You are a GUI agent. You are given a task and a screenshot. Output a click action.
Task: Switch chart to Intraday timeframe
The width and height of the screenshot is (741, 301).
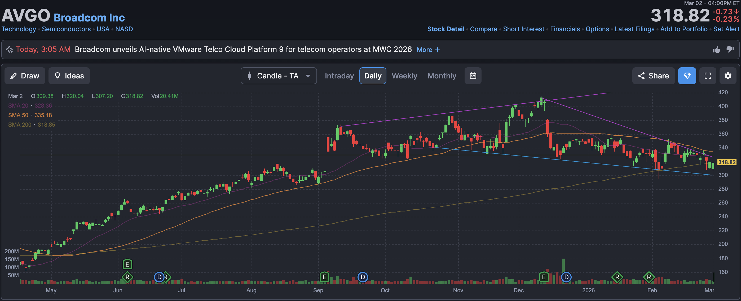pyautogui.click(x=339, y=76)
